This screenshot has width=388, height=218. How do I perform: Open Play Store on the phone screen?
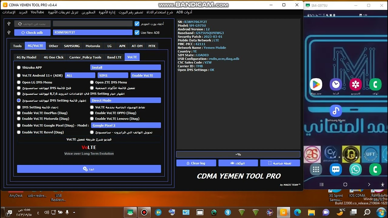(316, 84)
